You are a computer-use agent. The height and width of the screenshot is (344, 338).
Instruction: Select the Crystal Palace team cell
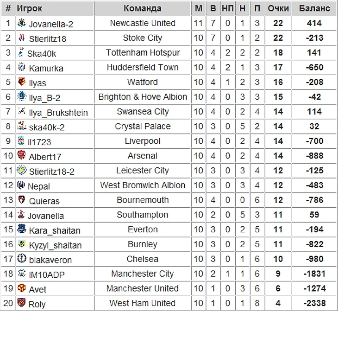[143, 127]
